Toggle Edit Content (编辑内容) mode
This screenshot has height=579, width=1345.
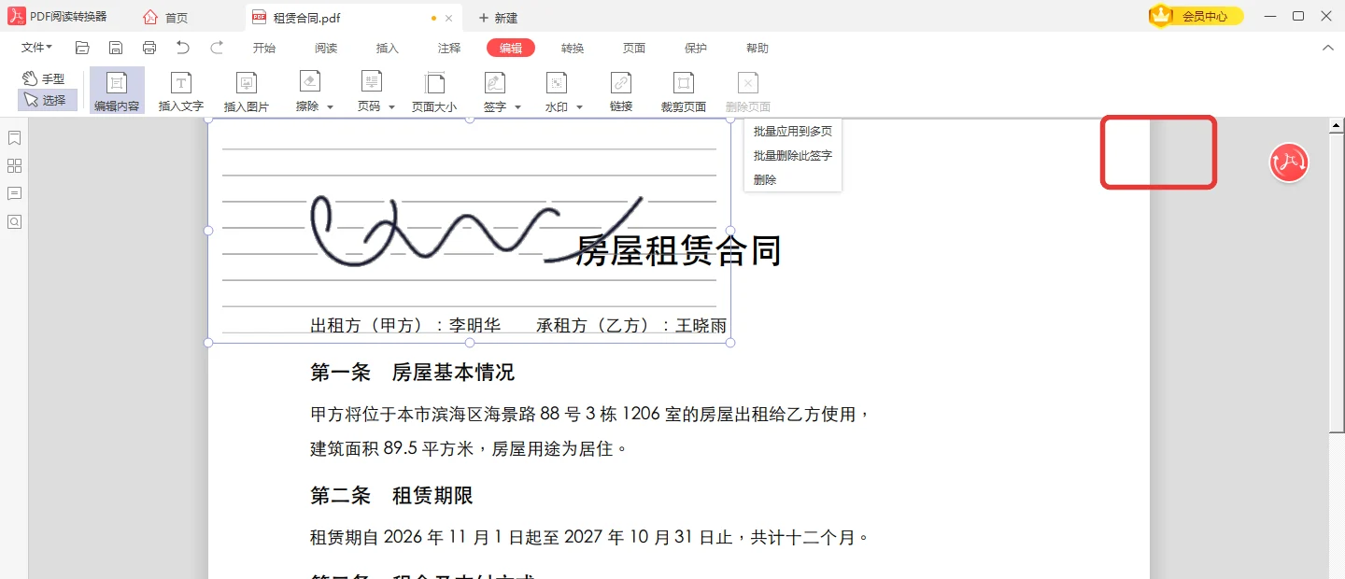tap(117, 91)
